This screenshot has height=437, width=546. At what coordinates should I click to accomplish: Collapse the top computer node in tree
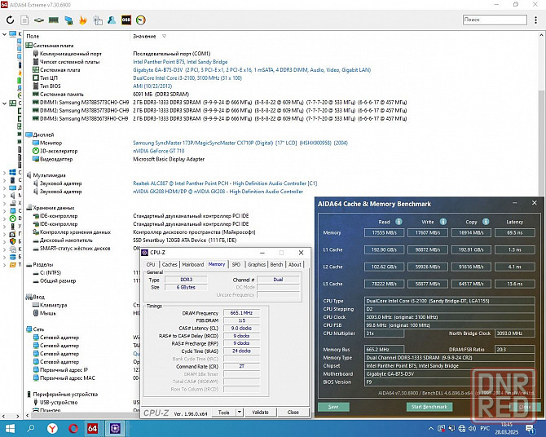4,34
